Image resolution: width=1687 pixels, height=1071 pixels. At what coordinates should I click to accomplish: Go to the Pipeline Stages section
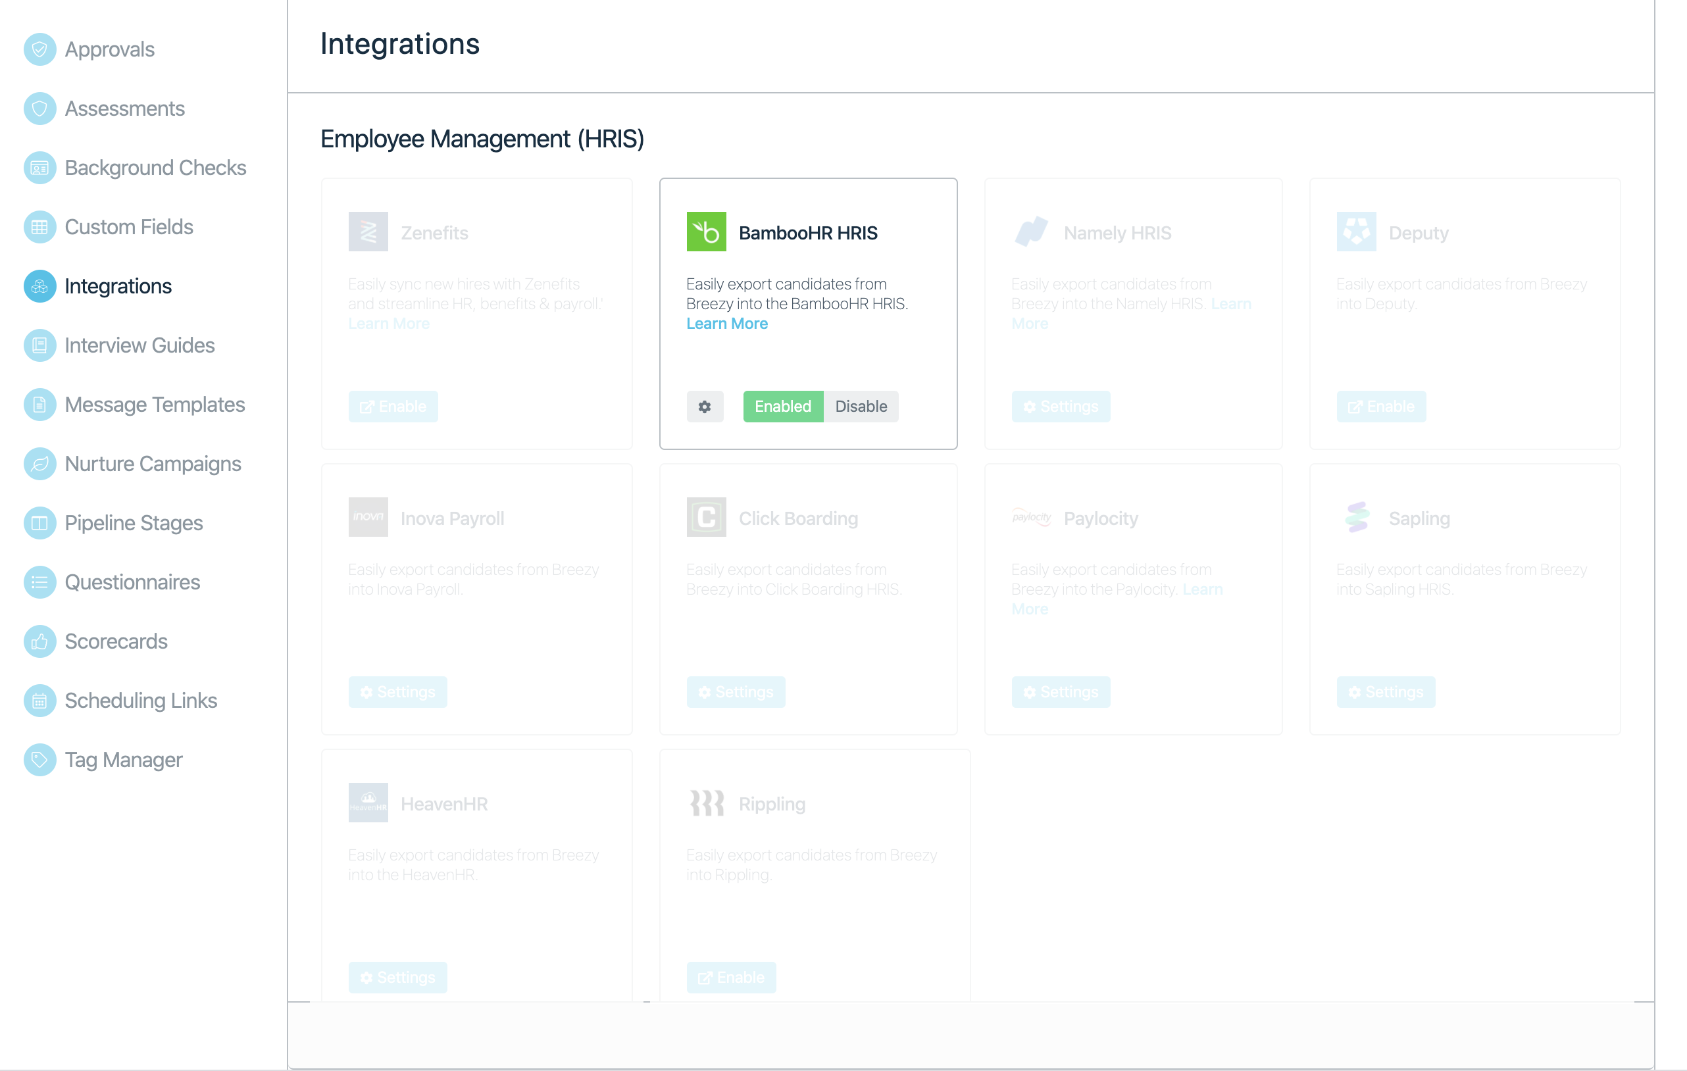click(133, 523)
